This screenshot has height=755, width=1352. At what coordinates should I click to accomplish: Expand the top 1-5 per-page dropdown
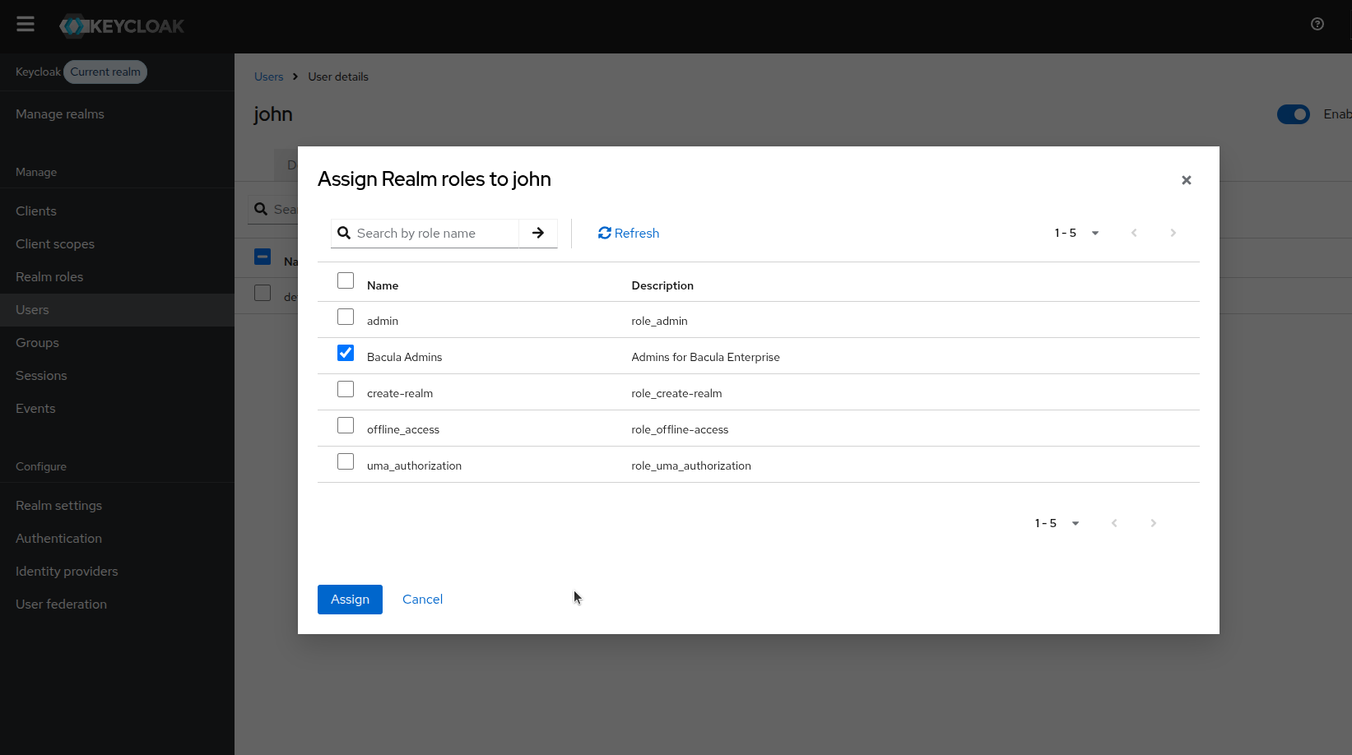point(1077,234)
